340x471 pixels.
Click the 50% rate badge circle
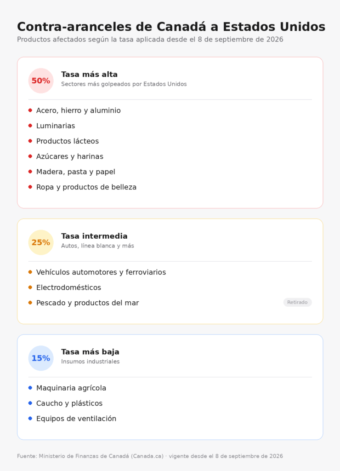[41, 80]
